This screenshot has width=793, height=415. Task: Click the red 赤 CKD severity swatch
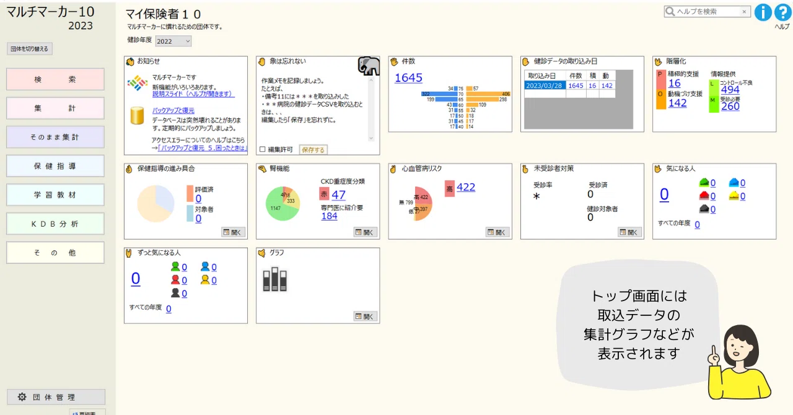324,194
